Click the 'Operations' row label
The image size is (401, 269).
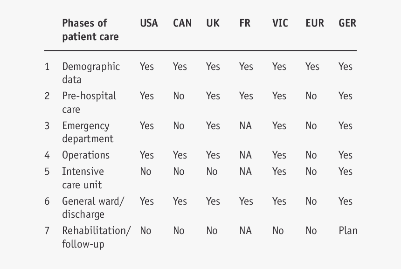(86, 155)
